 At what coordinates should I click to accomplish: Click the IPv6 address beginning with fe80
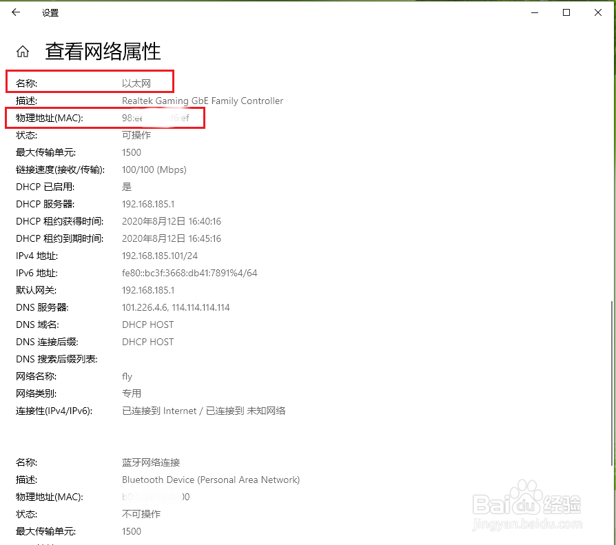pos(189,273)
